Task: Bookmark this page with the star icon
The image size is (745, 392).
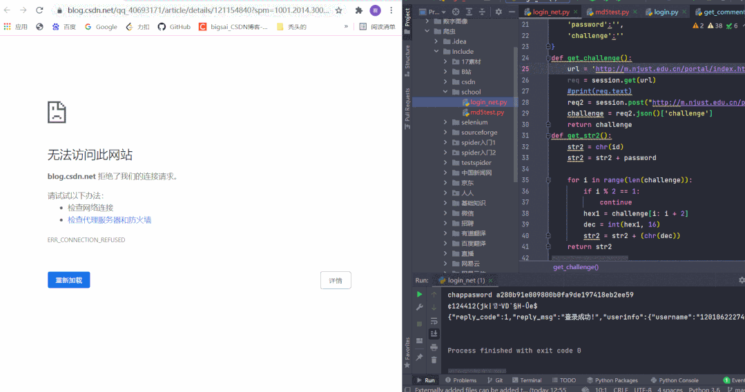Action: click(x=338, y=10)
